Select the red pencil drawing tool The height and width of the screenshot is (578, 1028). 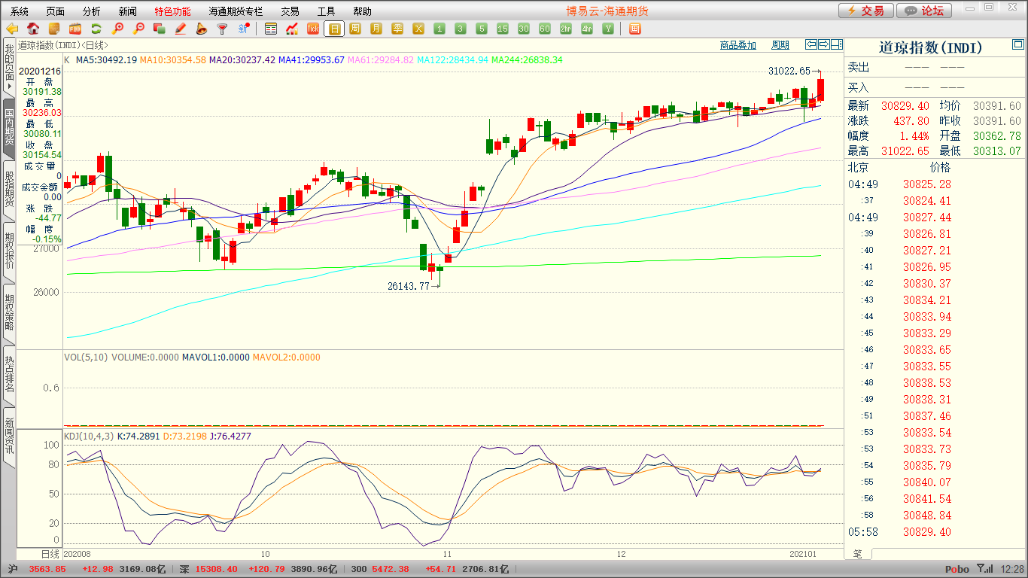[181, 29]
